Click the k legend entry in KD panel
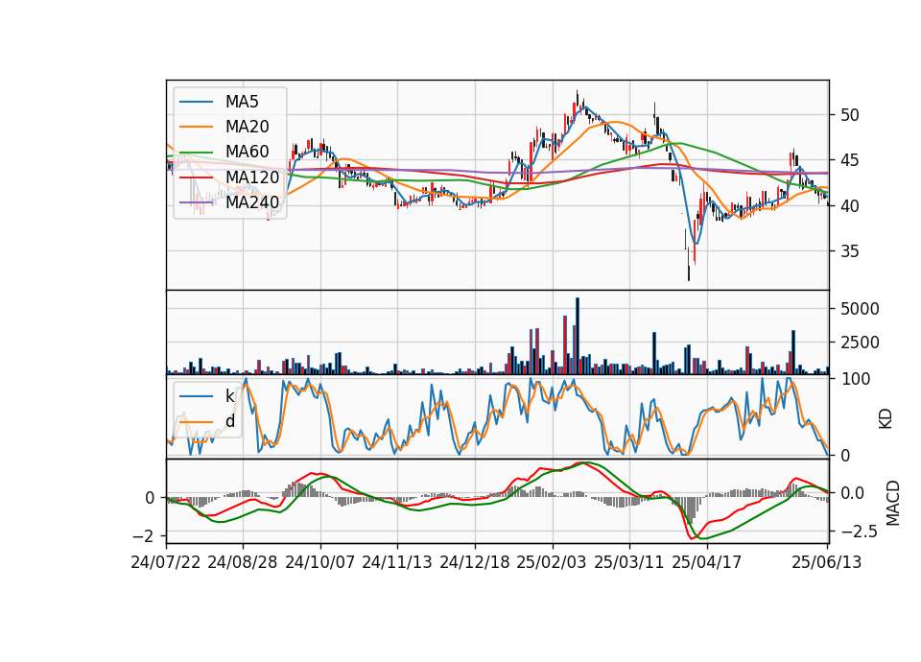The width and height of the screenshot is (921, 662). pos(229,396)
